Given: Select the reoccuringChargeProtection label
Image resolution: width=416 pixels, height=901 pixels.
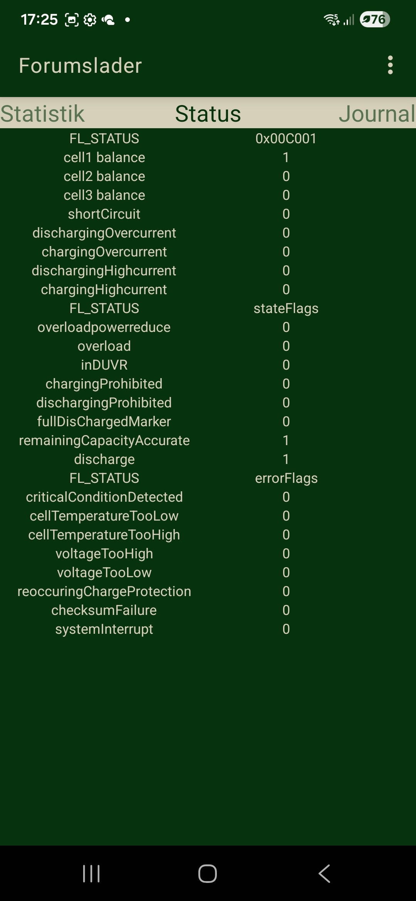Looking at the screenshot, I should [104, 591].
